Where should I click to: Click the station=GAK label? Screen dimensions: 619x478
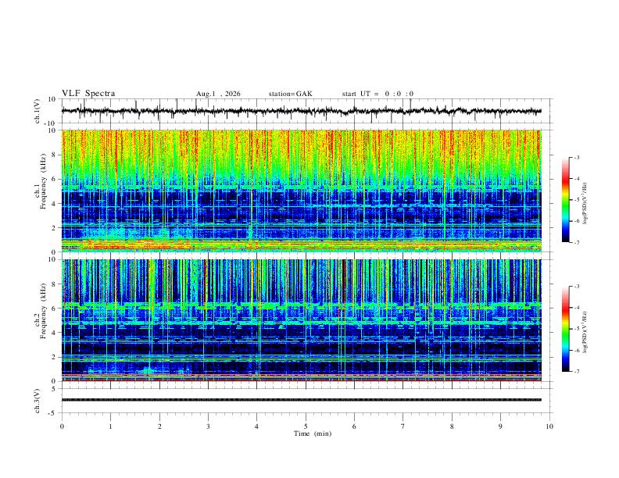click(290, 94)
